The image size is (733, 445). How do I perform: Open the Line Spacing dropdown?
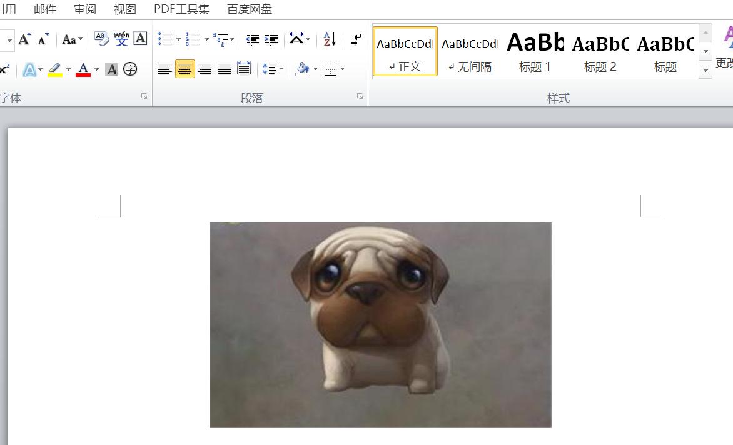[273, 69]
